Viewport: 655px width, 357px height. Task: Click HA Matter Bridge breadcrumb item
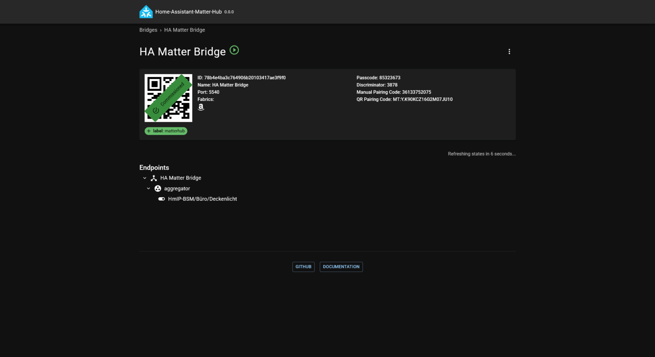tap(185, 30)
